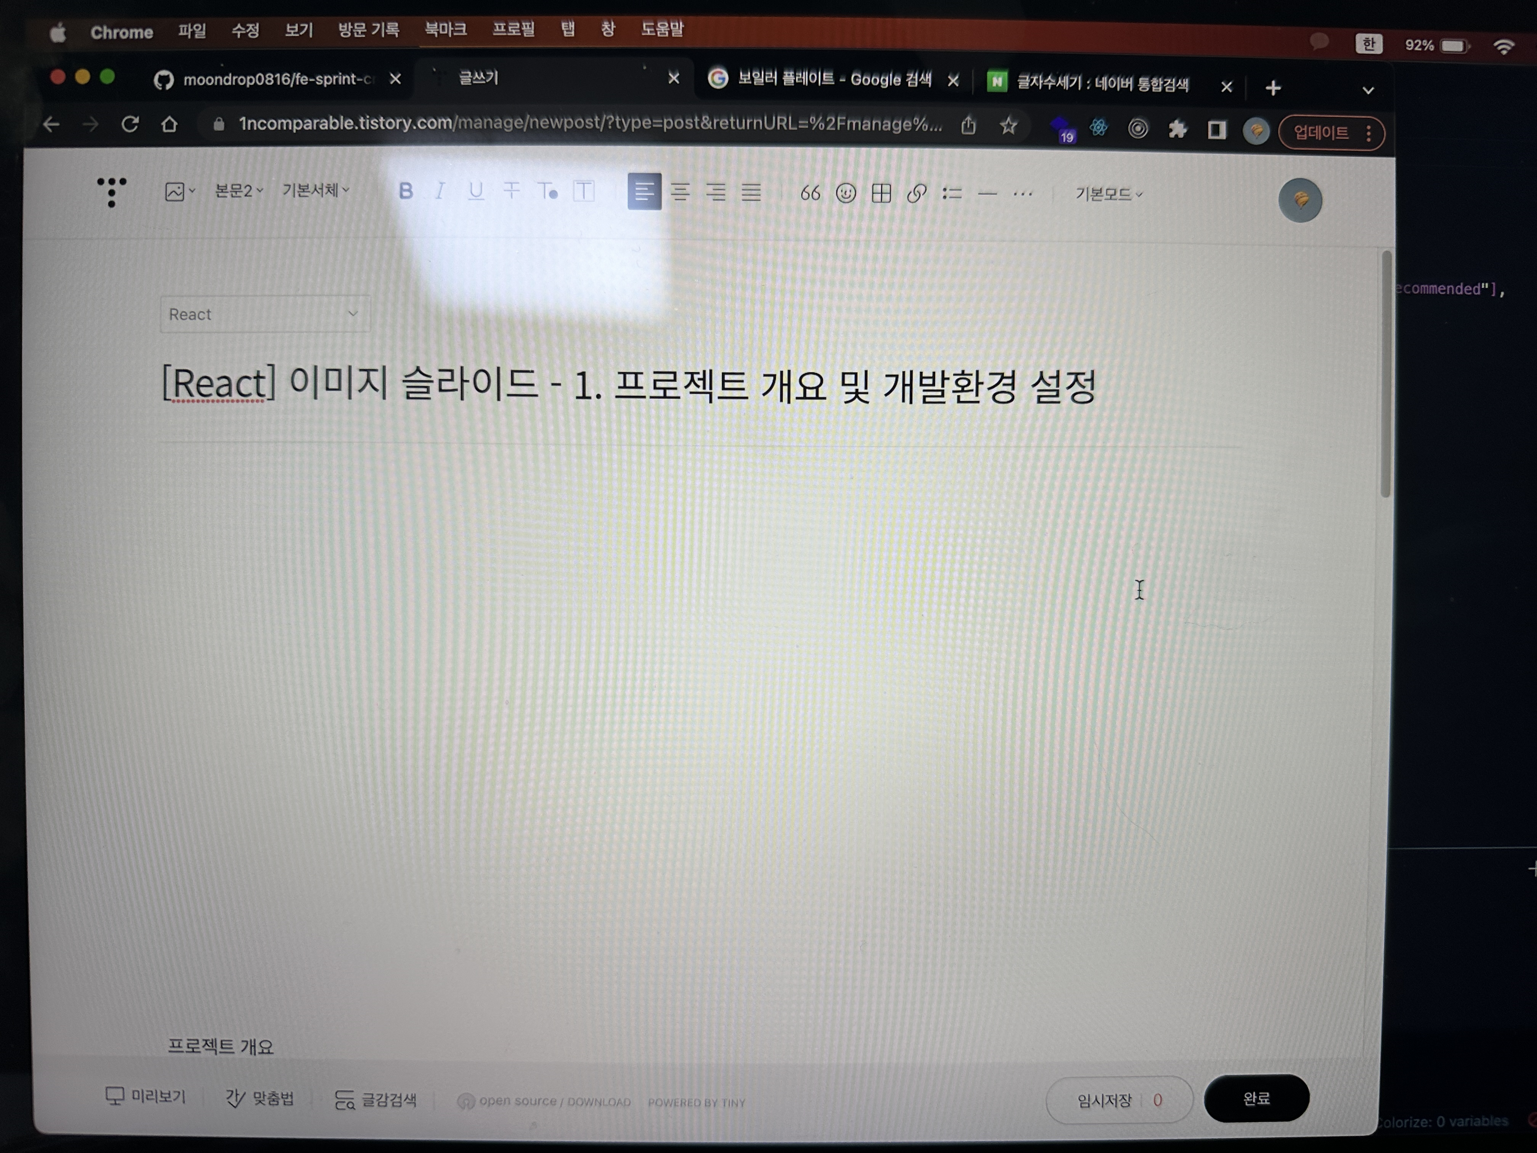
Task: Click the strikethrough formatting icon
Action: point(512,190)
